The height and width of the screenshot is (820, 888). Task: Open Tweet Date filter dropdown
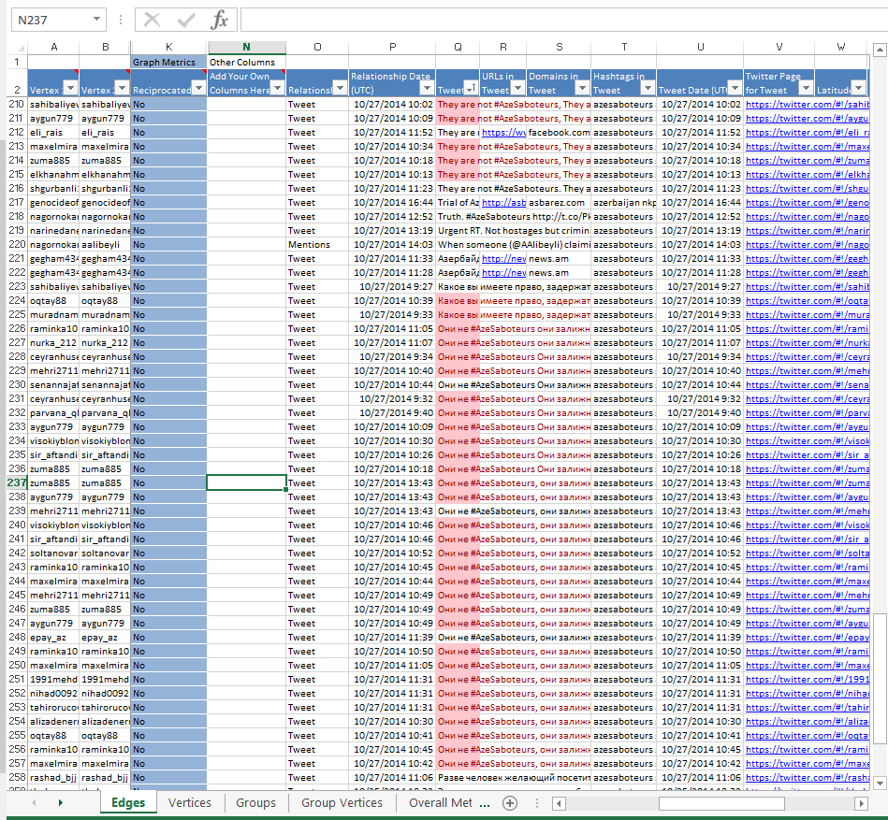click(735, 88)
